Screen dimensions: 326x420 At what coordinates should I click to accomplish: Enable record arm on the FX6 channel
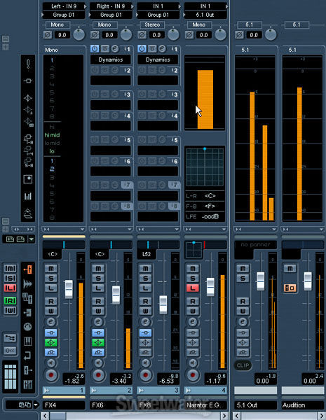coord(98,375)
